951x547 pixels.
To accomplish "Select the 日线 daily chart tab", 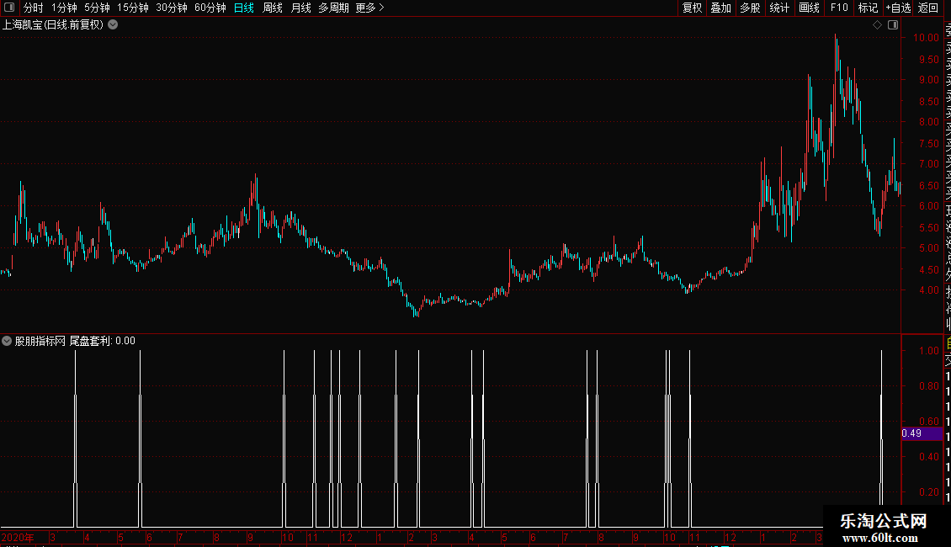I will coord(244,8).
